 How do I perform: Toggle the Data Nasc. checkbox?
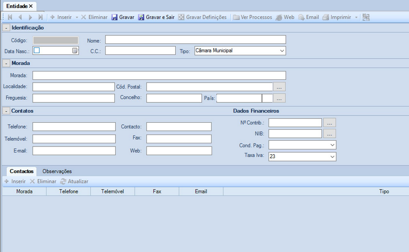coord(37,50)
